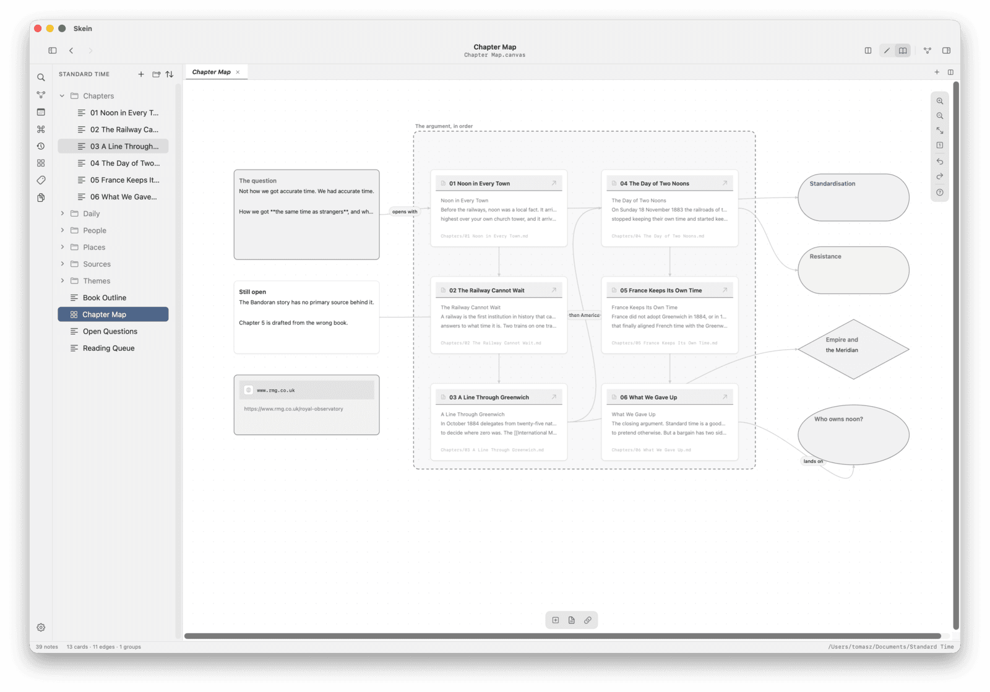Select the Chapter Map tab

point(212,72)
